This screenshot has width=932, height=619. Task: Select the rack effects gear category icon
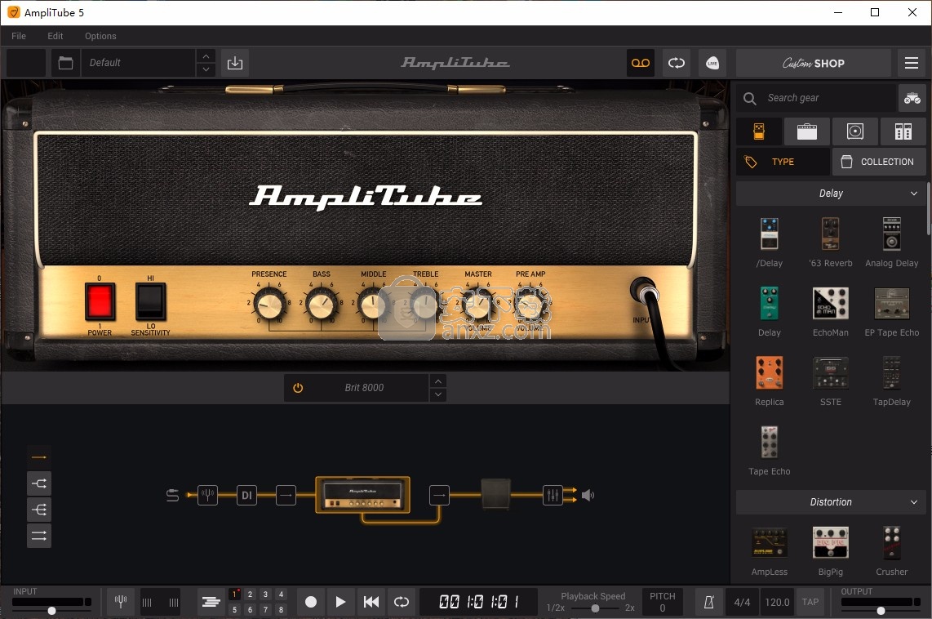[x=903, y=131]
